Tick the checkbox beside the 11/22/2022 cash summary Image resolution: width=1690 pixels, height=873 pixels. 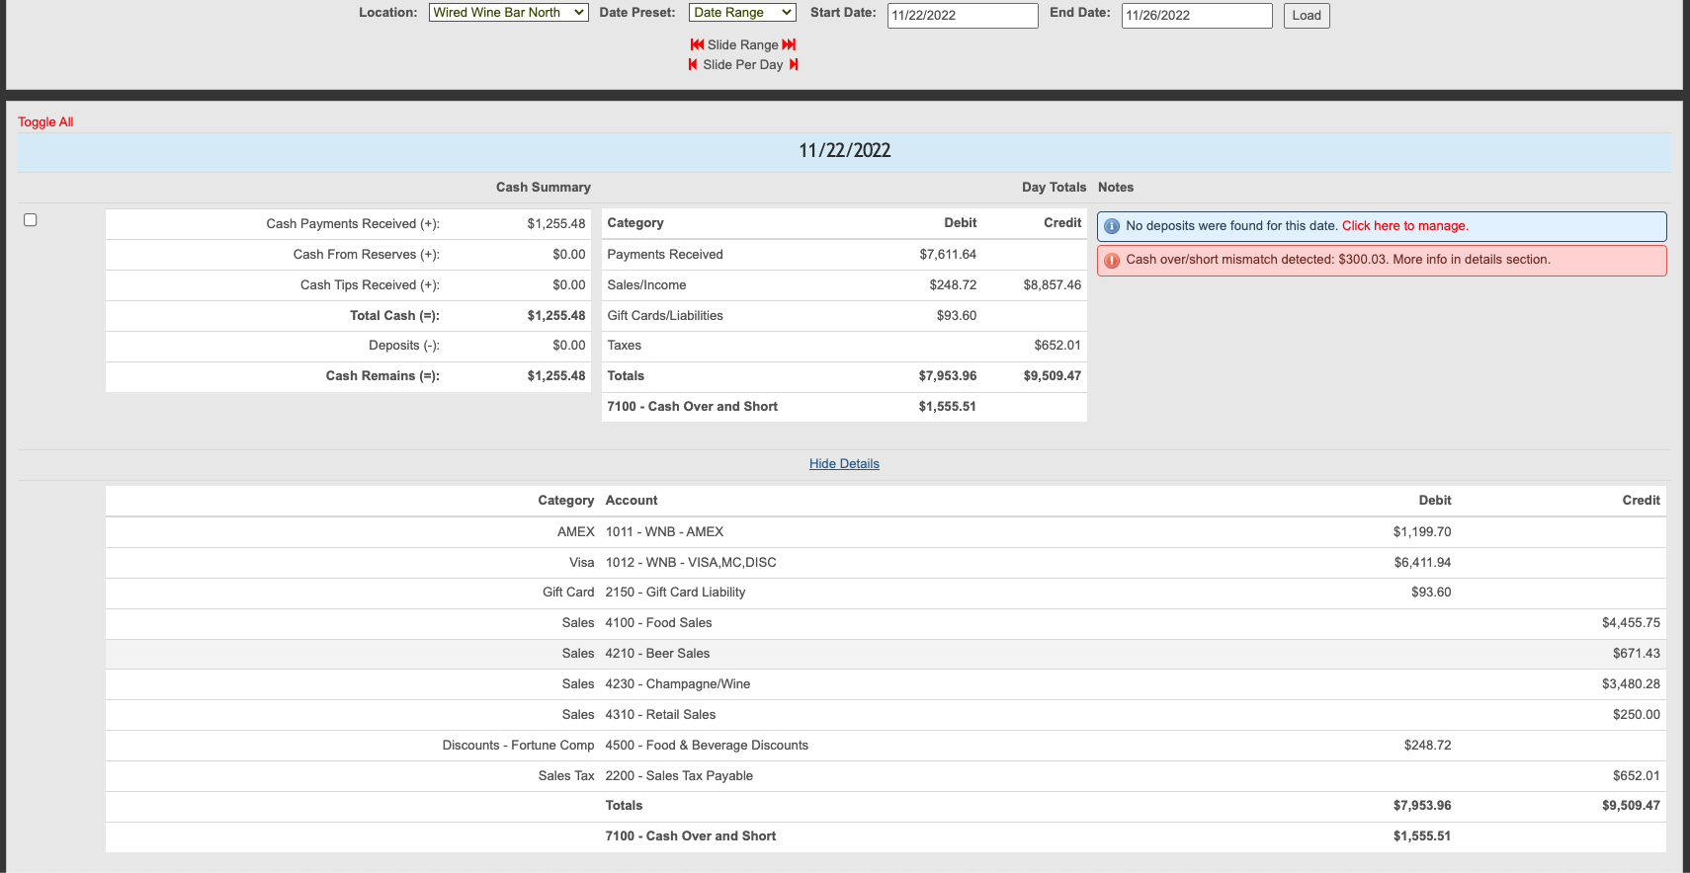click(31, 220)
